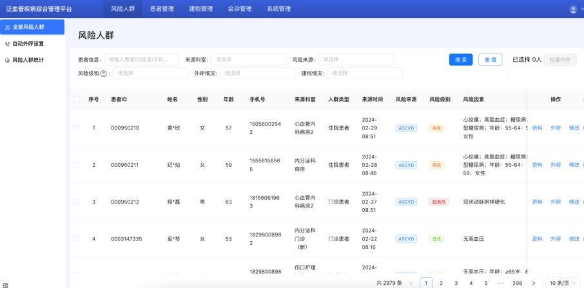Screen dimensions: 584x288
Task: Open the 来源科室 dropdown filter
Action: tap(249, 59)
